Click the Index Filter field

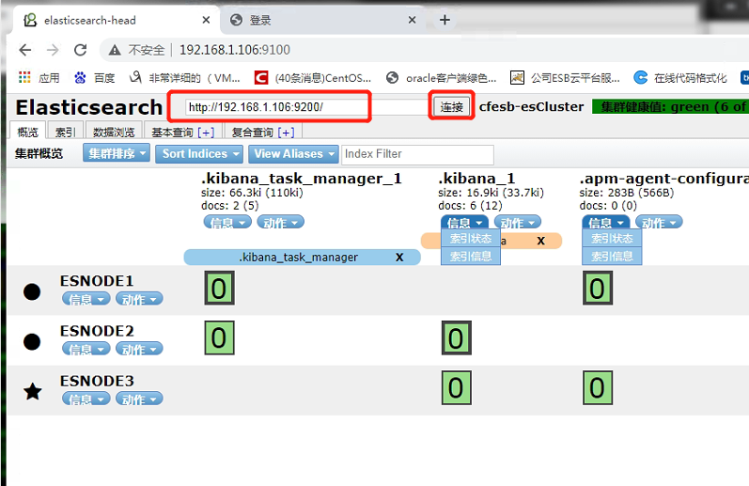point(417,154)
